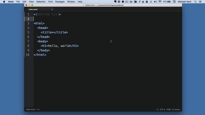Click on the closing body tag
This screenshot has height=115, width=205.
click(44, 50)
